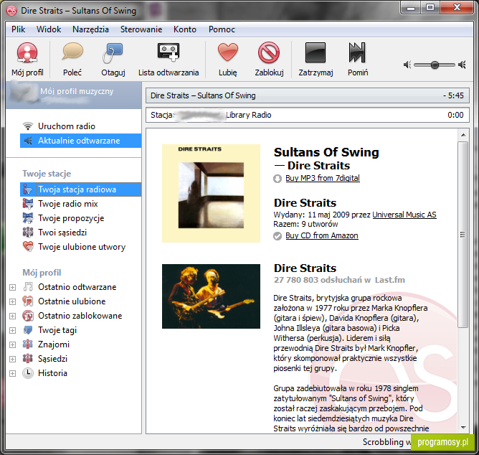The height and width of the screenshot is (455, 479).
Task: Select Twoje radio mix station
Action: point(80,204)
